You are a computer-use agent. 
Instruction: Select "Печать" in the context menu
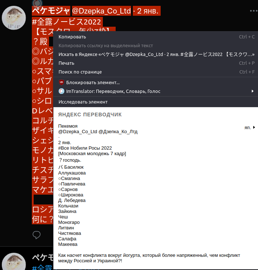[66, 63]
